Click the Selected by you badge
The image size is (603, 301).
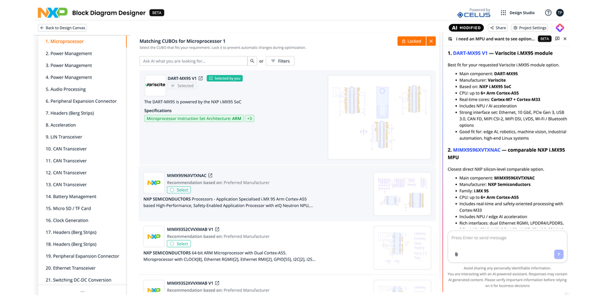click(224, 78)
